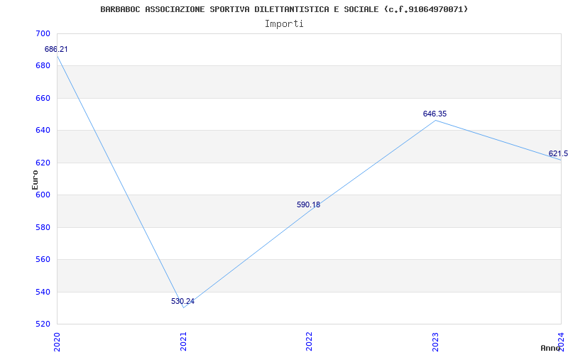Click the 2024 x-axis tick label
Screen dimensions: 568x355
(561, 342)
